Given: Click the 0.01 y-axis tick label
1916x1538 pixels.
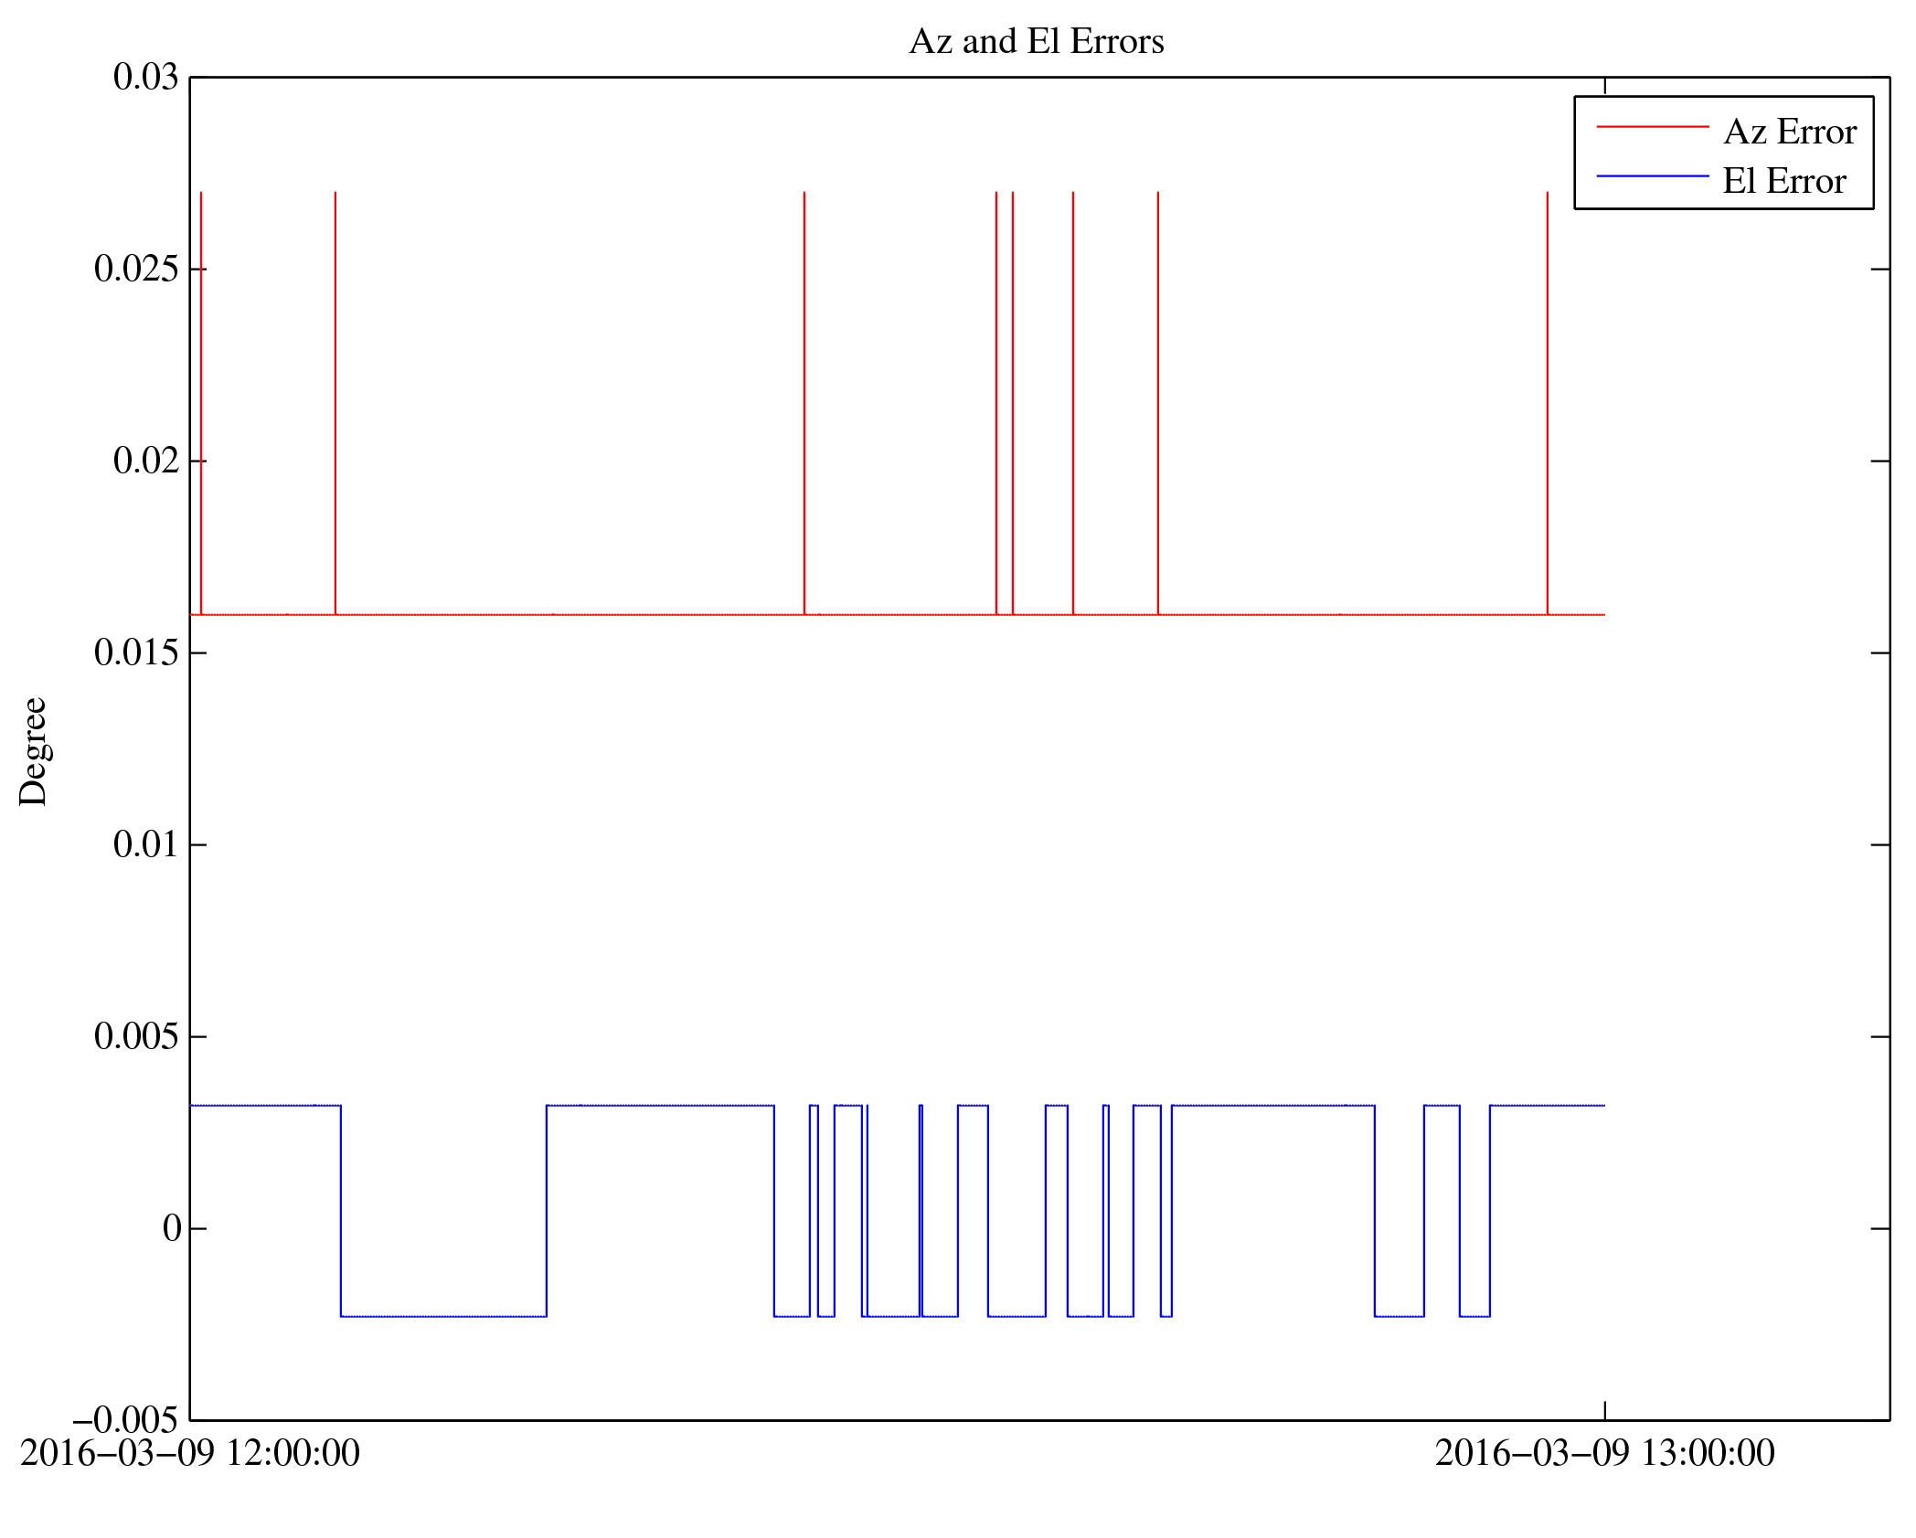Looking at the screenshot, I should (x=145, y=844).
